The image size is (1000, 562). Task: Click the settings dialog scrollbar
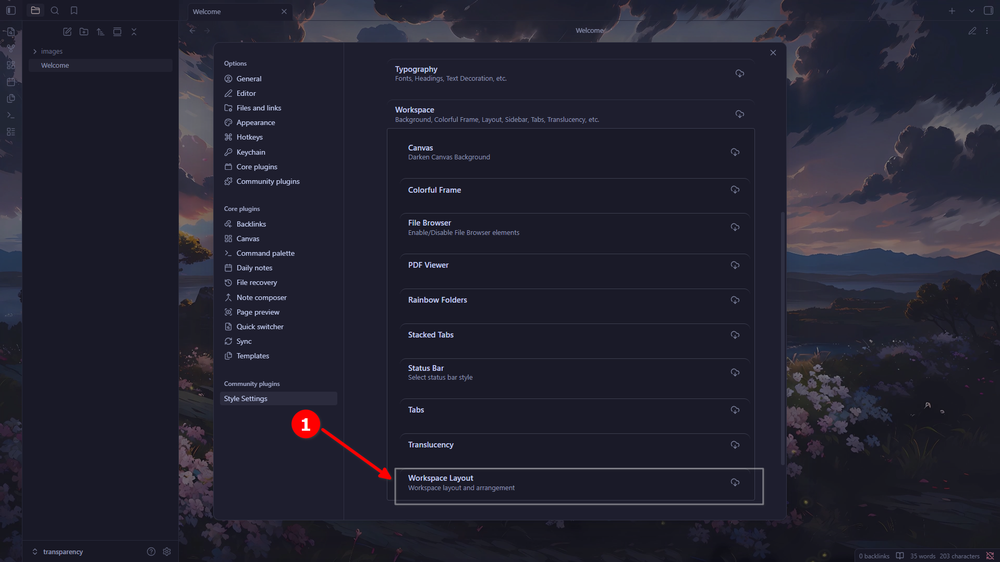coord(783,339)
